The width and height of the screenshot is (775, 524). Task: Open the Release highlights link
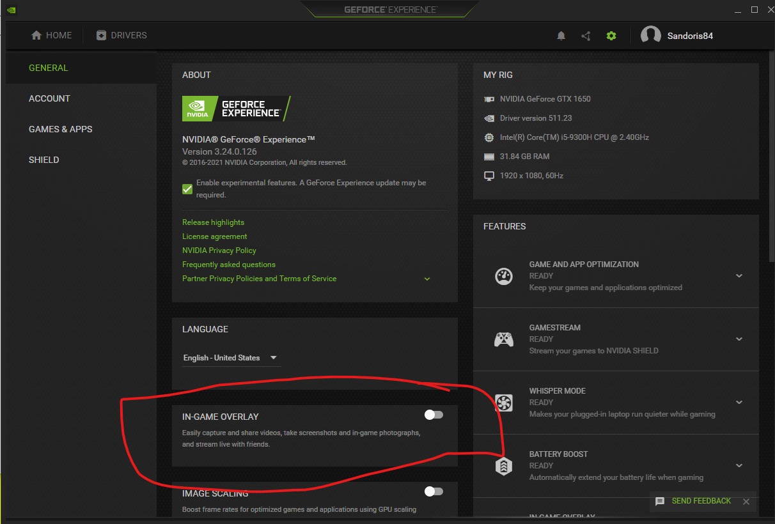tap(213, 222)
